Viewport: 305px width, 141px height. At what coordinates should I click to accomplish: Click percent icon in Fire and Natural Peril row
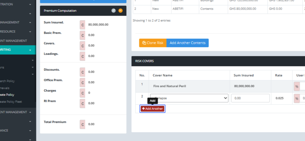(297, 86)
